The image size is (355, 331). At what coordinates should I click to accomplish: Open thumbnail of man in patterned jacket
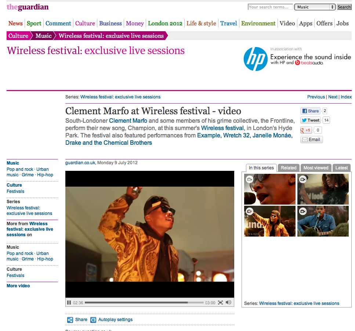[270, 221]
